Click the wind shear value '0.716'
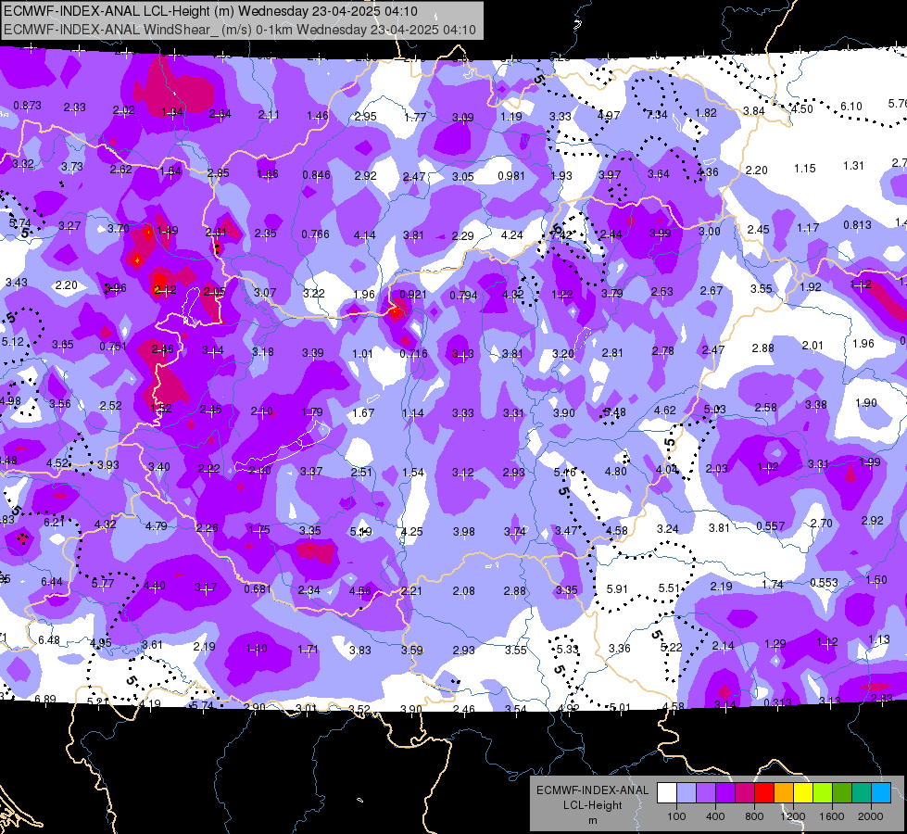Screen dimensions: 907x834 pos(413,354)
